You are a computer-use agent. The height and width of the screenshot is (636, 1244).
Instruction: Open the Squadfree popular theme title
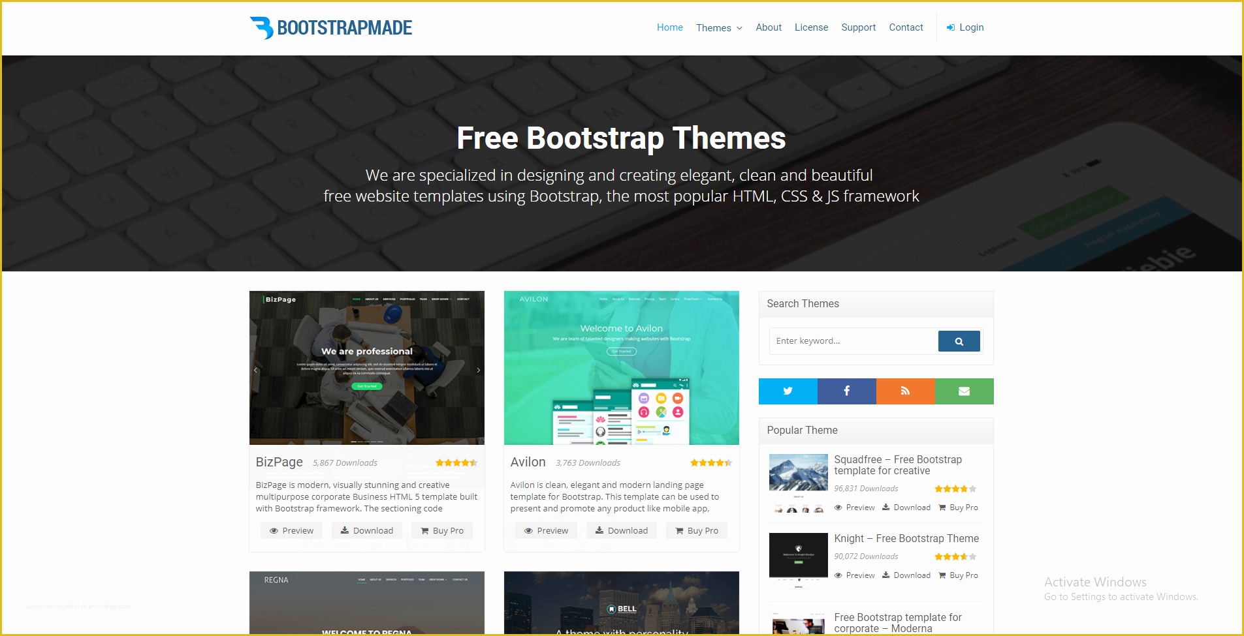click(x=898, y=465)
